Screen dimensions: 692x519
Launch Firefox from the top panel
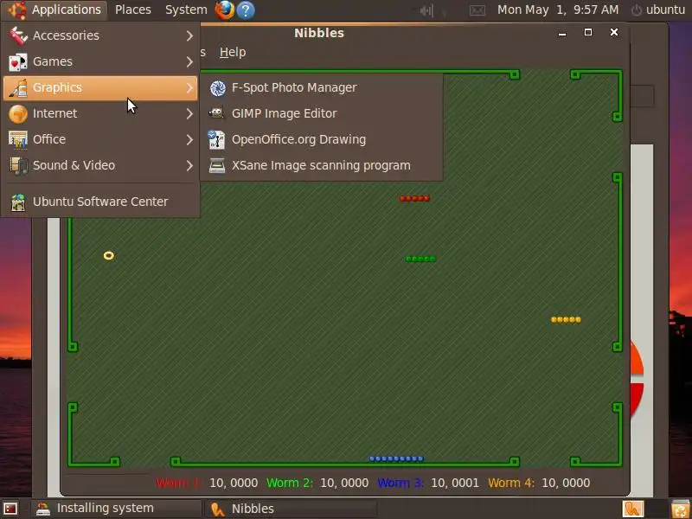(225, 10)
